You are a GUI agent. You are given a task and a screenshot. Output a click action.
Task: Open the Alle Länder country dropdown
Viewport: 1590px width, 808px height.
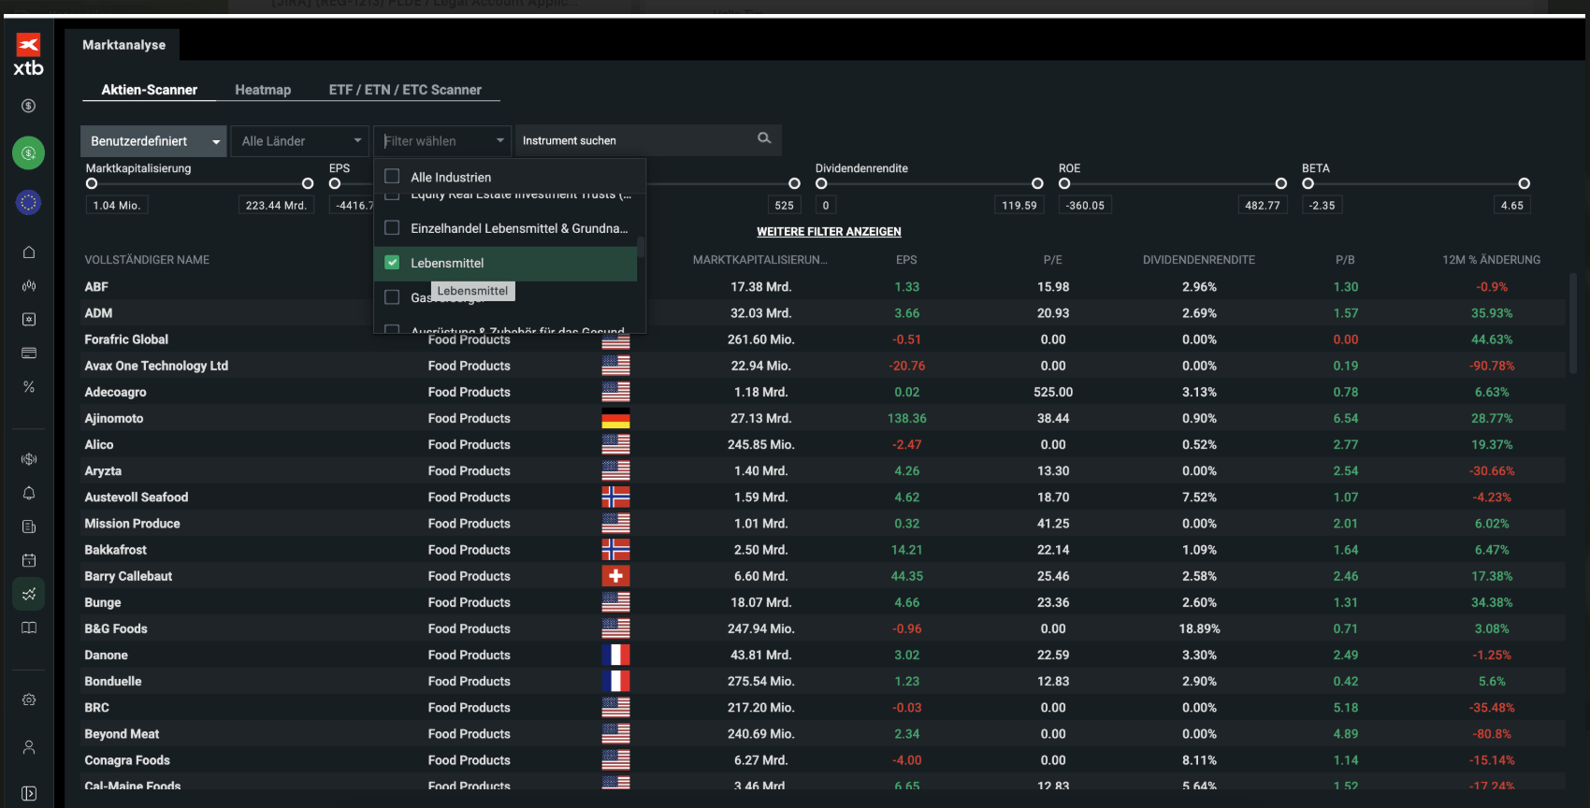(x=299, y=140)
